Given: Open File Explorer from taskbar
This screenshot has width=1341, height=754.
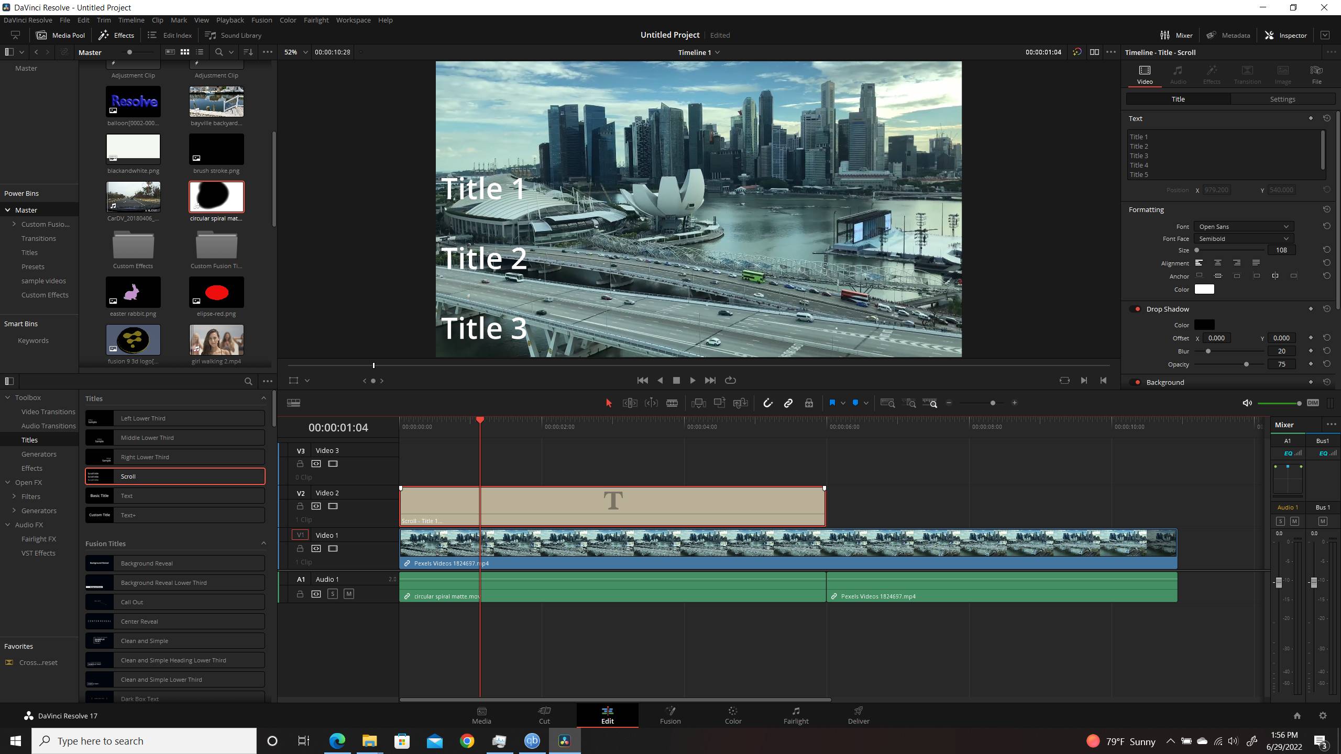Looking at the screenshot, I should point(369,741).
